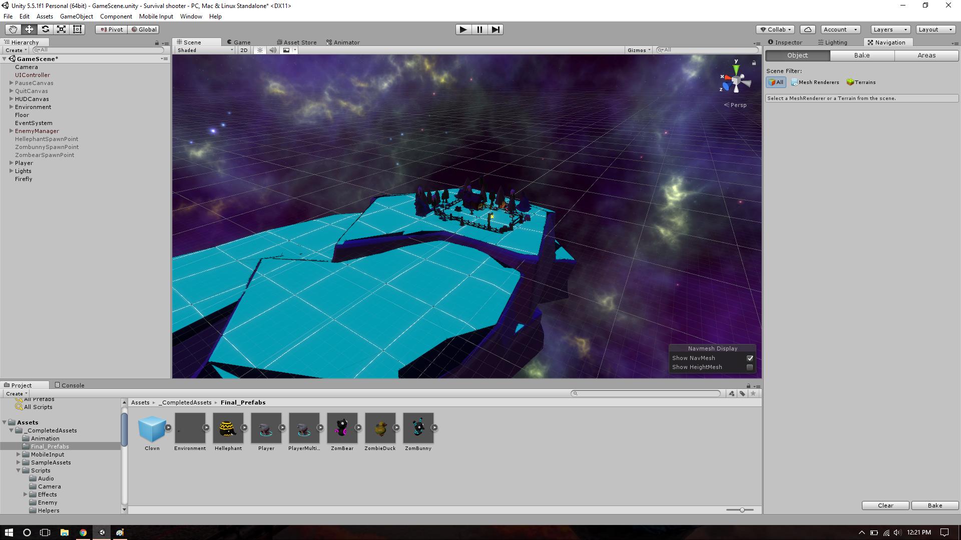Select the Hand tool in the toolbar
The width and height of the screenshot is (961, 540).
point(13,29)
